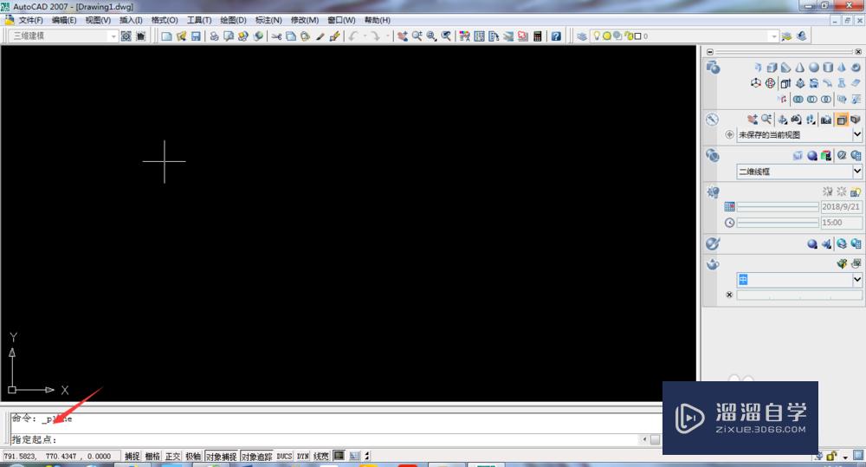This screenshot has width=866, height=467.
Task: Click the Pyramid tool in dashboard
Action: point(841,68)
